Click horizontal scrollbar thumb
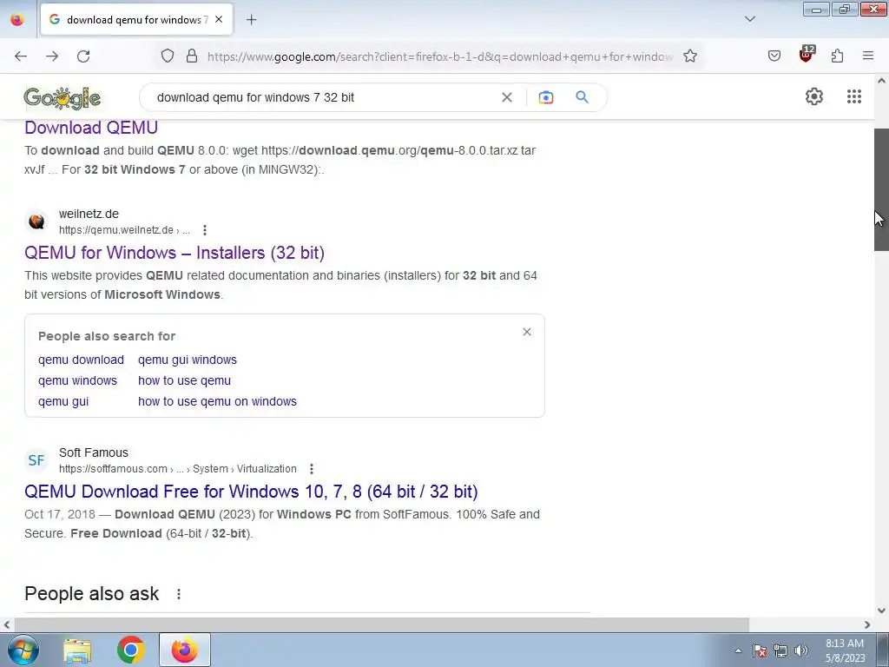Viewport: 889px width, 667px height. 382,624
